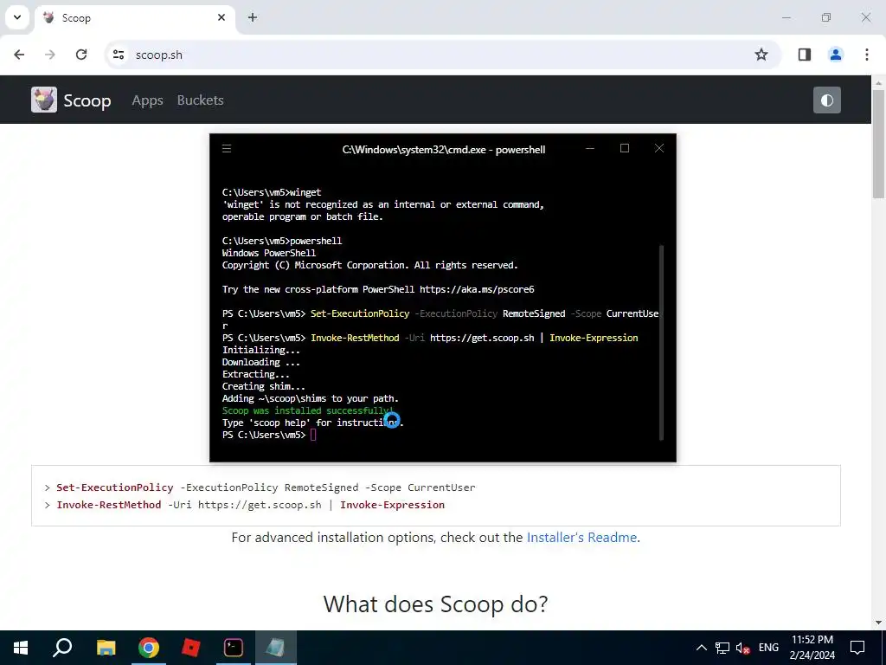Click the browser back arrow
This screenshot has height=665, width=886.
(x=19, y=55)
